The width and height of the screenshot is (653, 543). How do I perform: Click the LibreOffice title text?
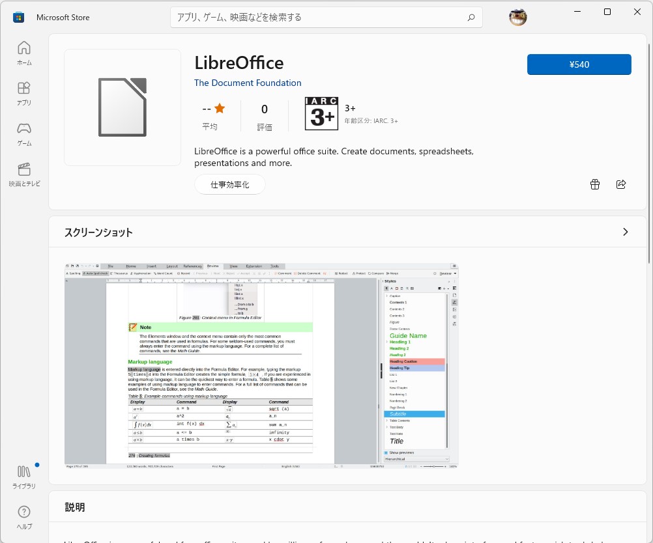[x=239, y=63]
